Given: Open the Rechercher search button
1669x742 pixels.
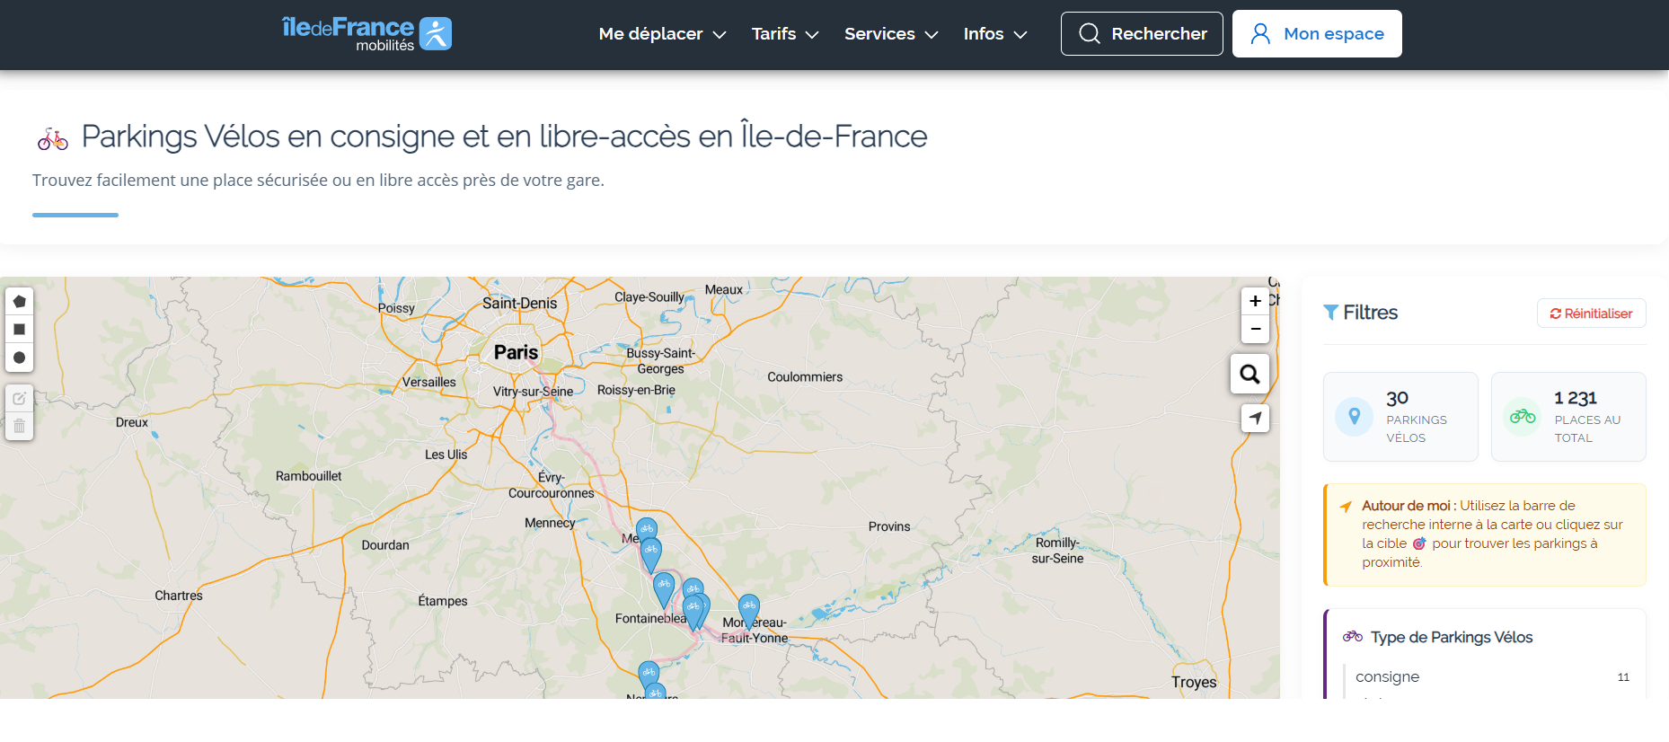Looking at the screenshot, I should (x=1142, y=34).
